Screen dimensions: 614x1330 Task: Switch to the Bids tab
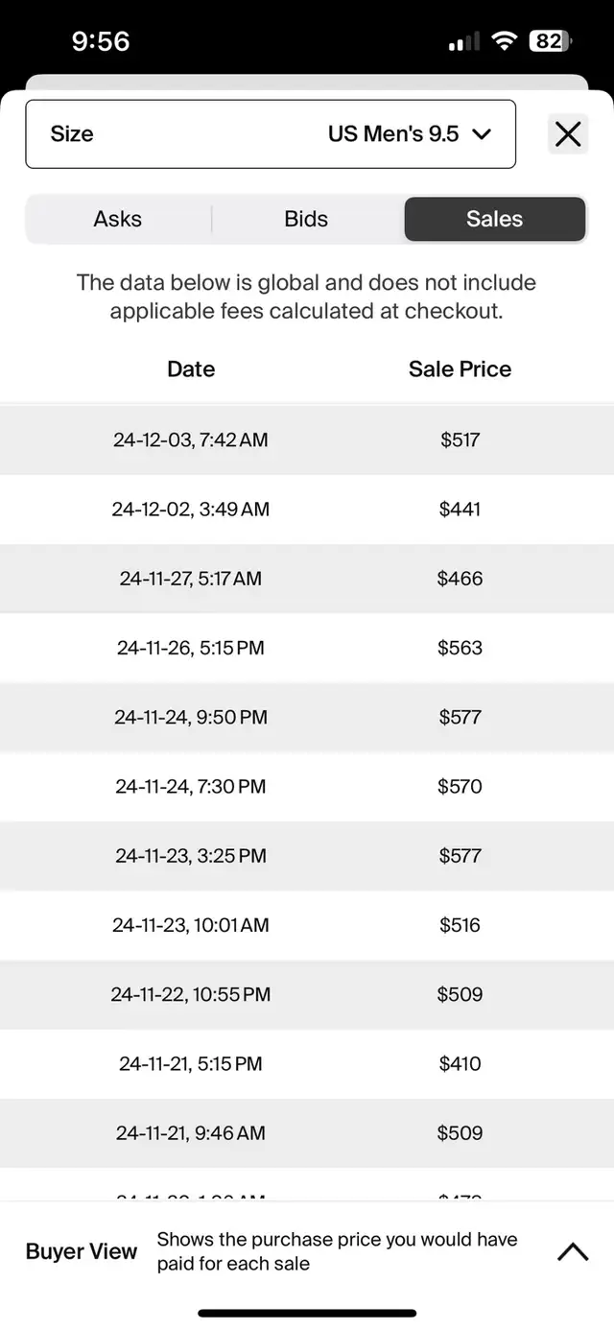[306, 219]
